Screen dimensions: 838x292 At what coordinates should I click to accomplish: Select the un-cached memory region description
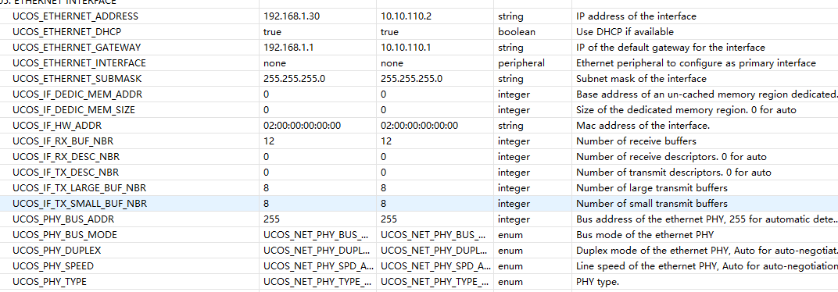pyautogui.click(x=707, y=94)
